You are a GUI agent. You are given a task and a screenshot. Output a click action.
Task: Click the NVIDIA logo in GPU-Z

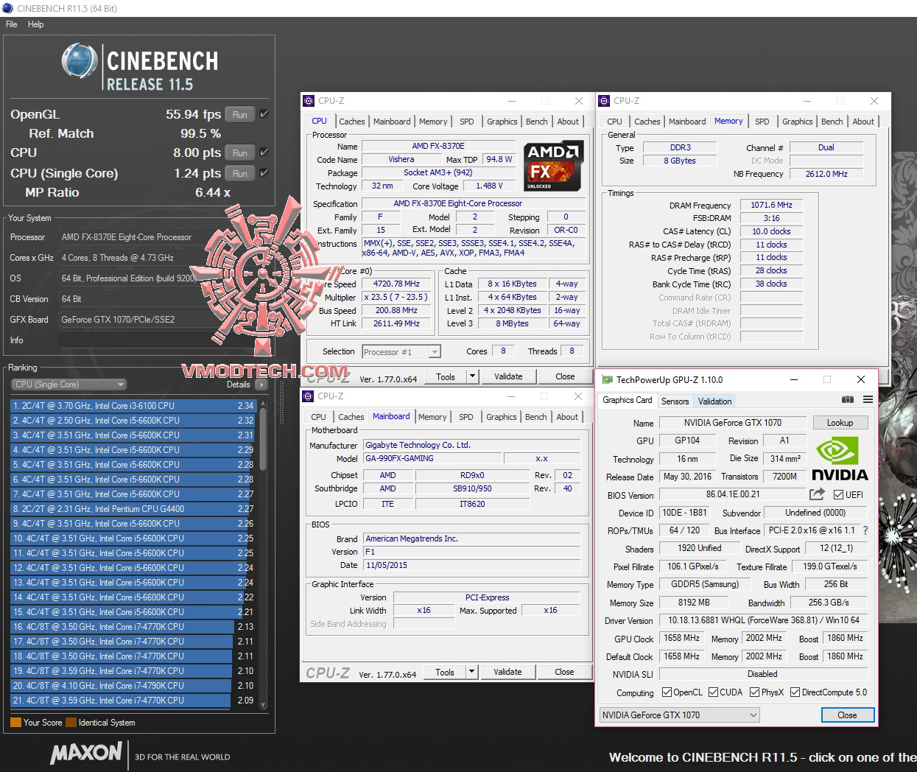[x=840, y=460]
